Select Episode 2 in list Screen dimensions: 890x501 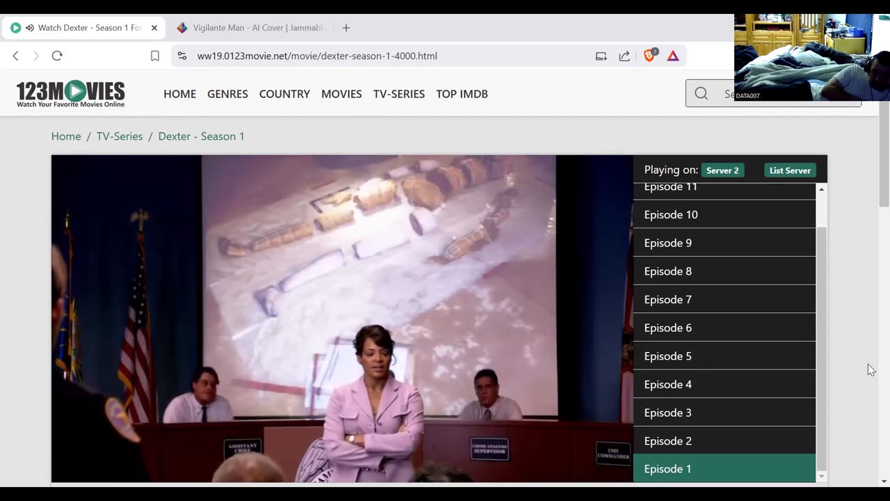click(724, 441)
